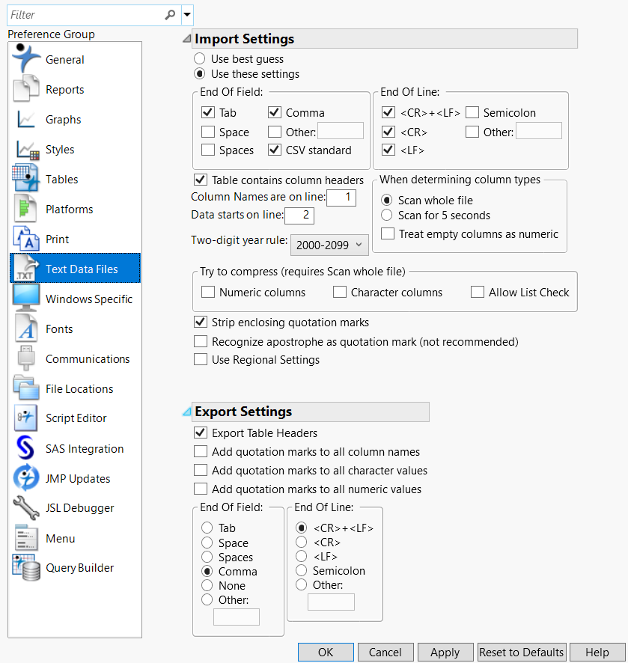The image size is (628, 663).
Task: Open the Graphs preference icon
Action: click(26, 119)
